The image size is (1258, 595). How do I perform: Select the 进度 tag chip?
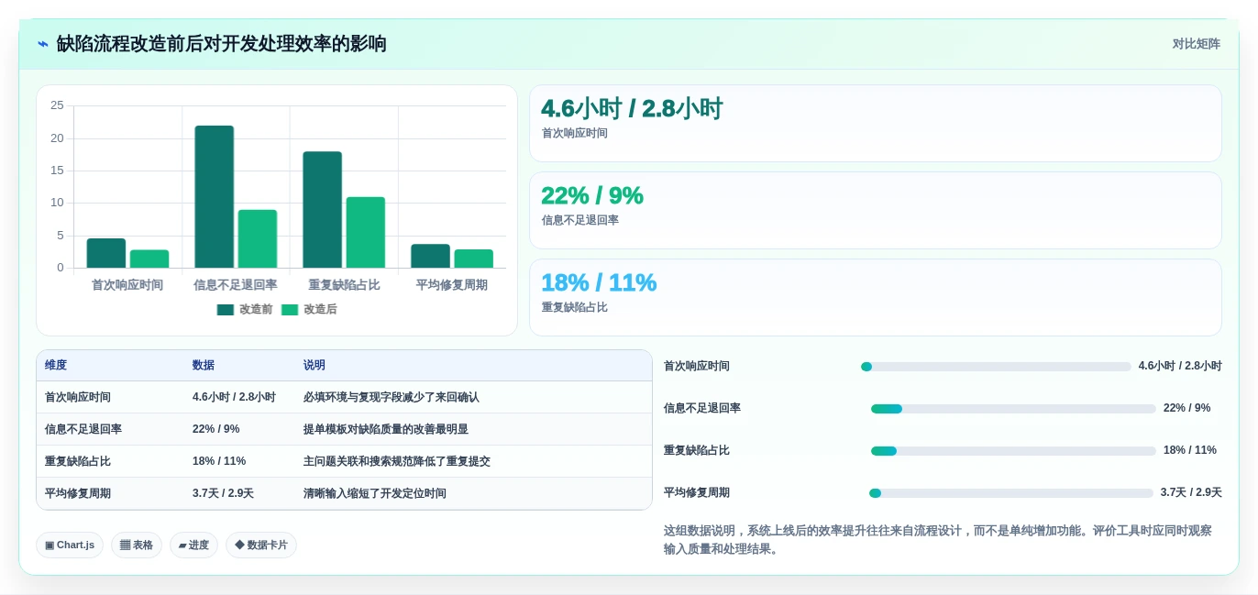(x=193, y=545)
